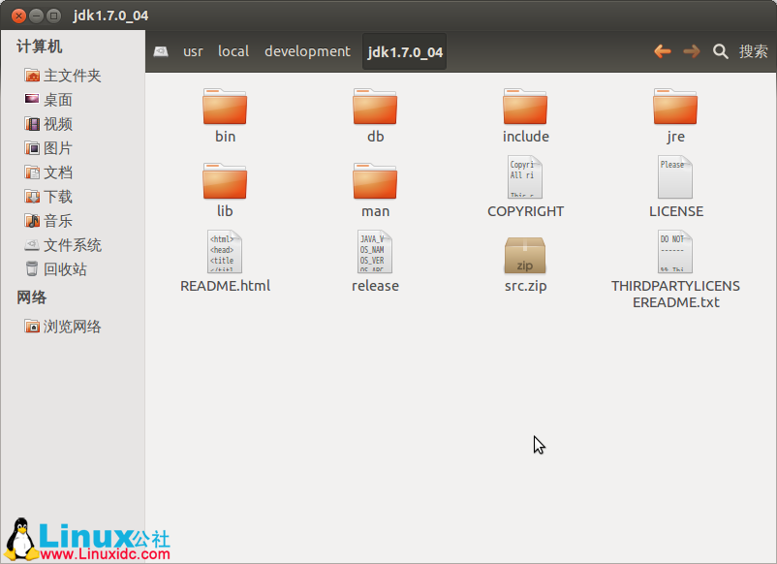Minimize the file manager window
This screenshot has height=564, width=777.
[x=36, y=16]
